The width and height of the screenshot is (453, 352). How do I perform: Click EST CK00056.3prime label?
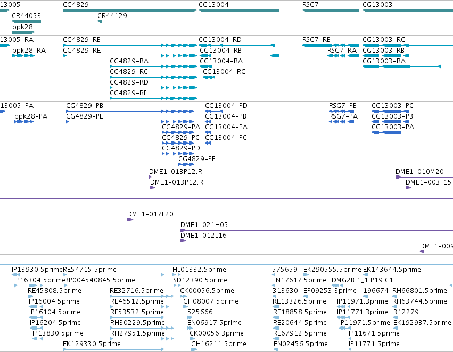[x=217, y=333]
